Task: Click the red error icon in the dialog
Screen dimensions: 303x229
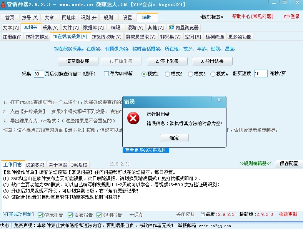Action: [133, 118]
